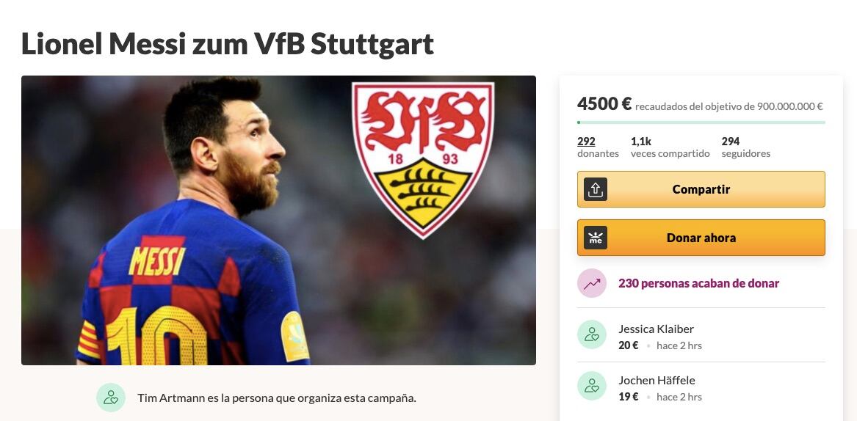
Task: Select Jessica Klaiber's donation entry
Action: point(701,336)
